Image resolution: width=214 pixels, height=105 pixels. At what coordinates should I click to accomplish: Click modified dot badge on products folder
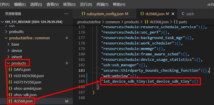[67, 63]
